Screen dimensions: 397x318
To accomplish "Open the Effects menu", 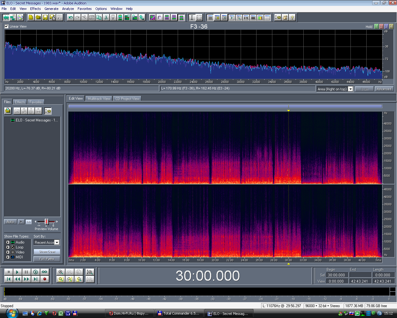I will click(x=35, y=9).
